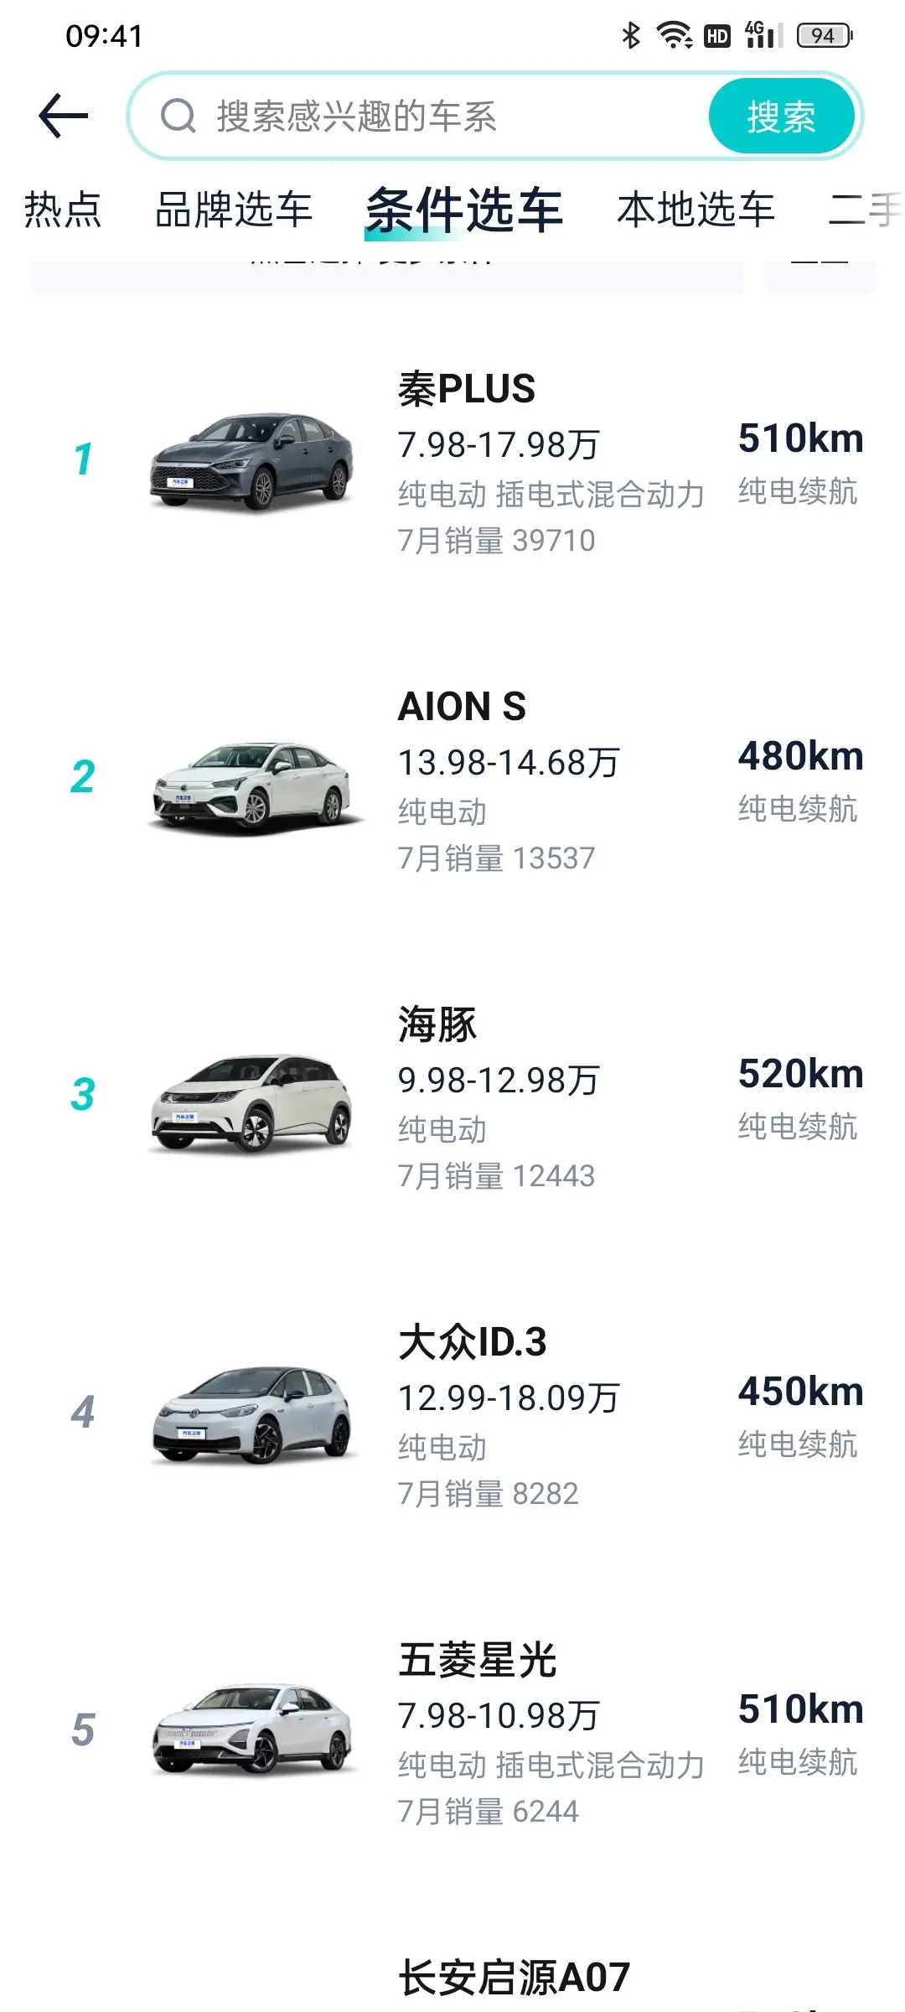This screenshot has height=2012, width=905.
Task: Open the 海豚 car listing title
Action: [437, 1024]
